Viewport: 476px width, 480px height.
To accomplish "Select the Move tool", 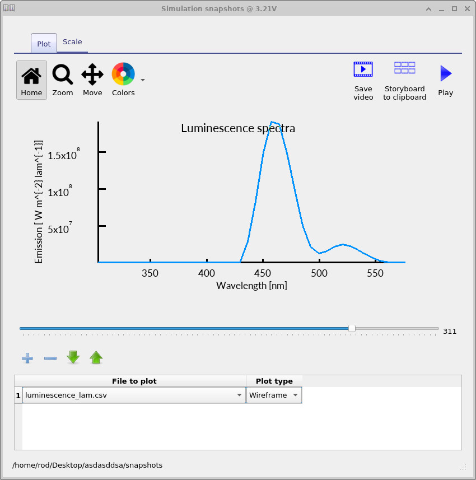I will [92, 78].
